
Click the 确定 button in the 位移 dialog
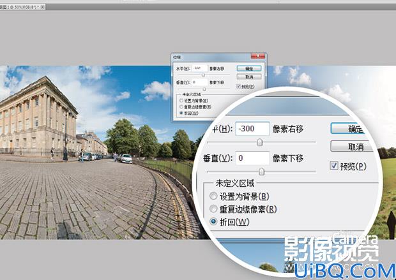249,69
